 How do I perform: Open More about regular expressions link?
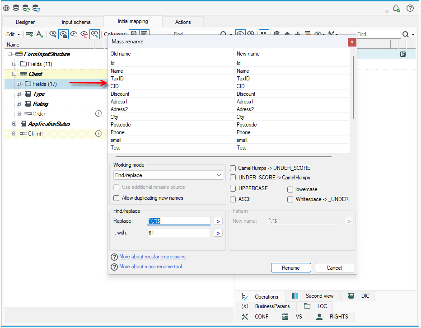(152, 257)
